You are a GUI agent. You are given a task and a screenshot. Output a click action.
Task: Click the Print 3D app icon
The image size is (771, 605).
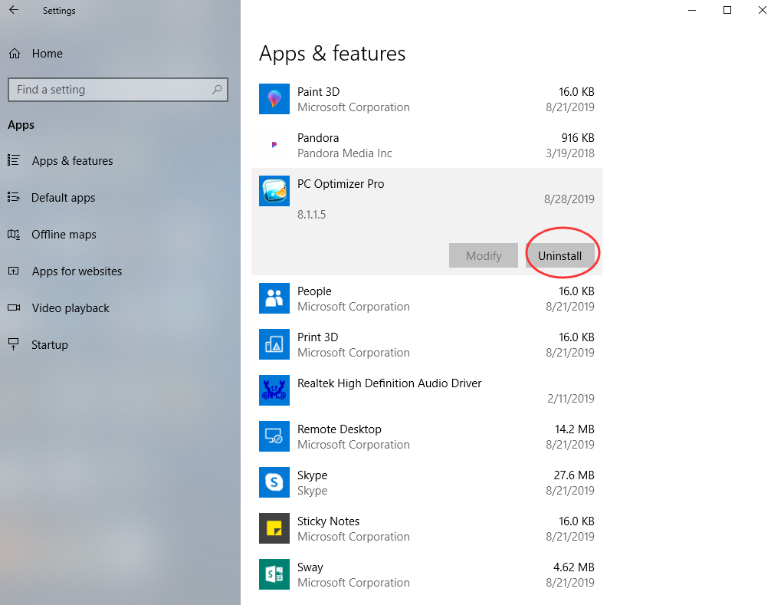(274, 344)
